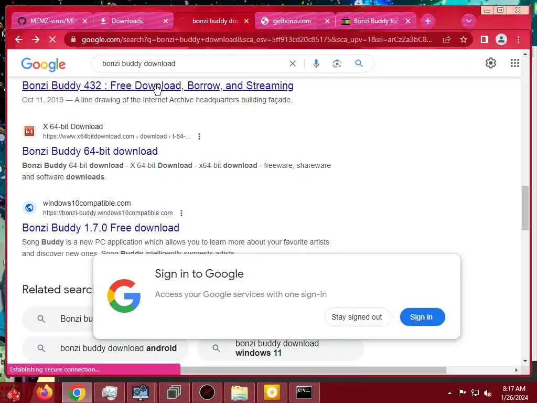The image size is (537, 403).
Task: Open Bonzi Buddy 64-bit download result
Action: [90, 151]
